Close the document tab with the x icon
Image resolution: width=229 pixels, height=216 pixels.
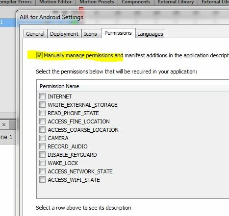[4, 125]
